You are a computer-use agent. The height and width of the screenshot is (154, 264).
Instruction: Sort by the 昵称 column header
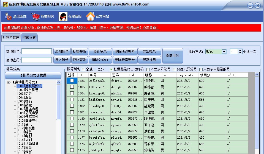152,75
